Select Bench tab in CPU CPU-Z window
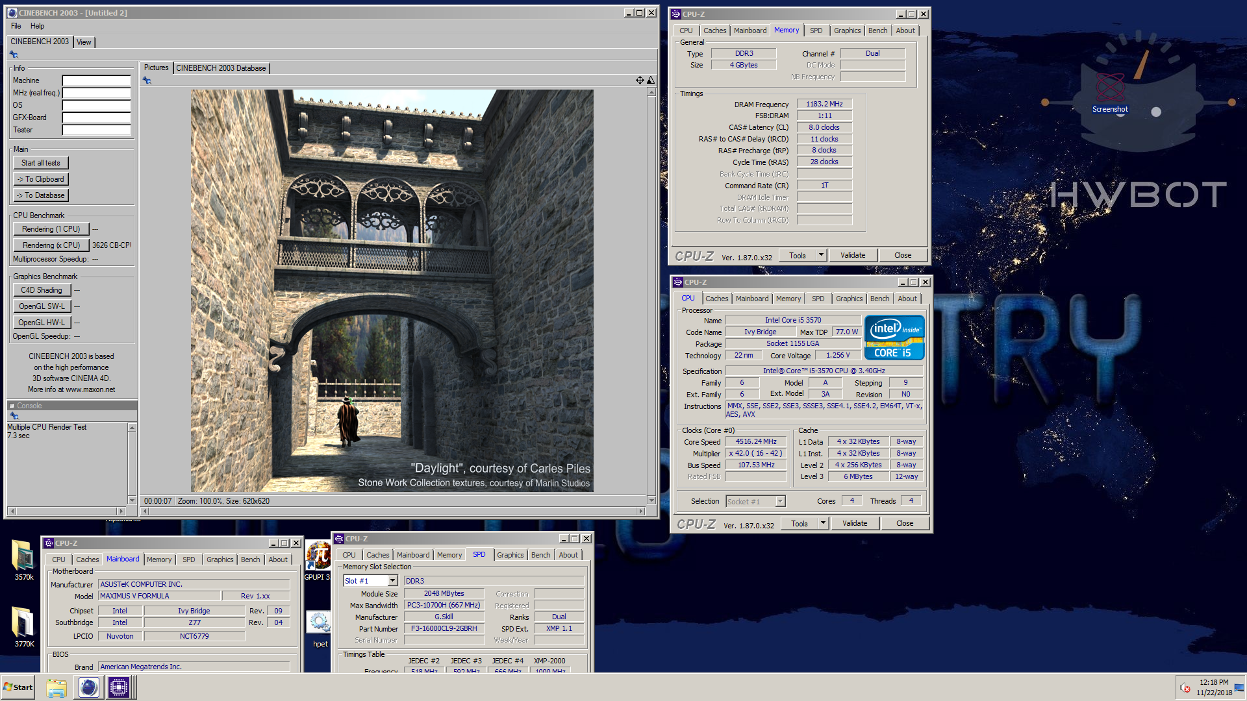1247x701 pixels. point(879,299)
